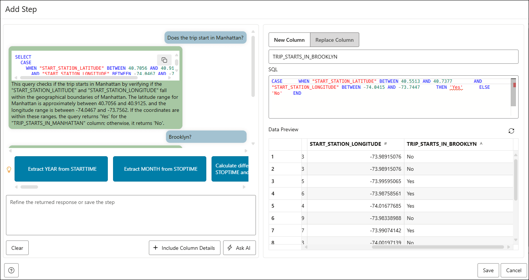The height and width of the screenshot is (280, 529).
Task: Edit the TRIP_STARTS_IN_BROOKLYN column name field
Action: coord(393,57)
